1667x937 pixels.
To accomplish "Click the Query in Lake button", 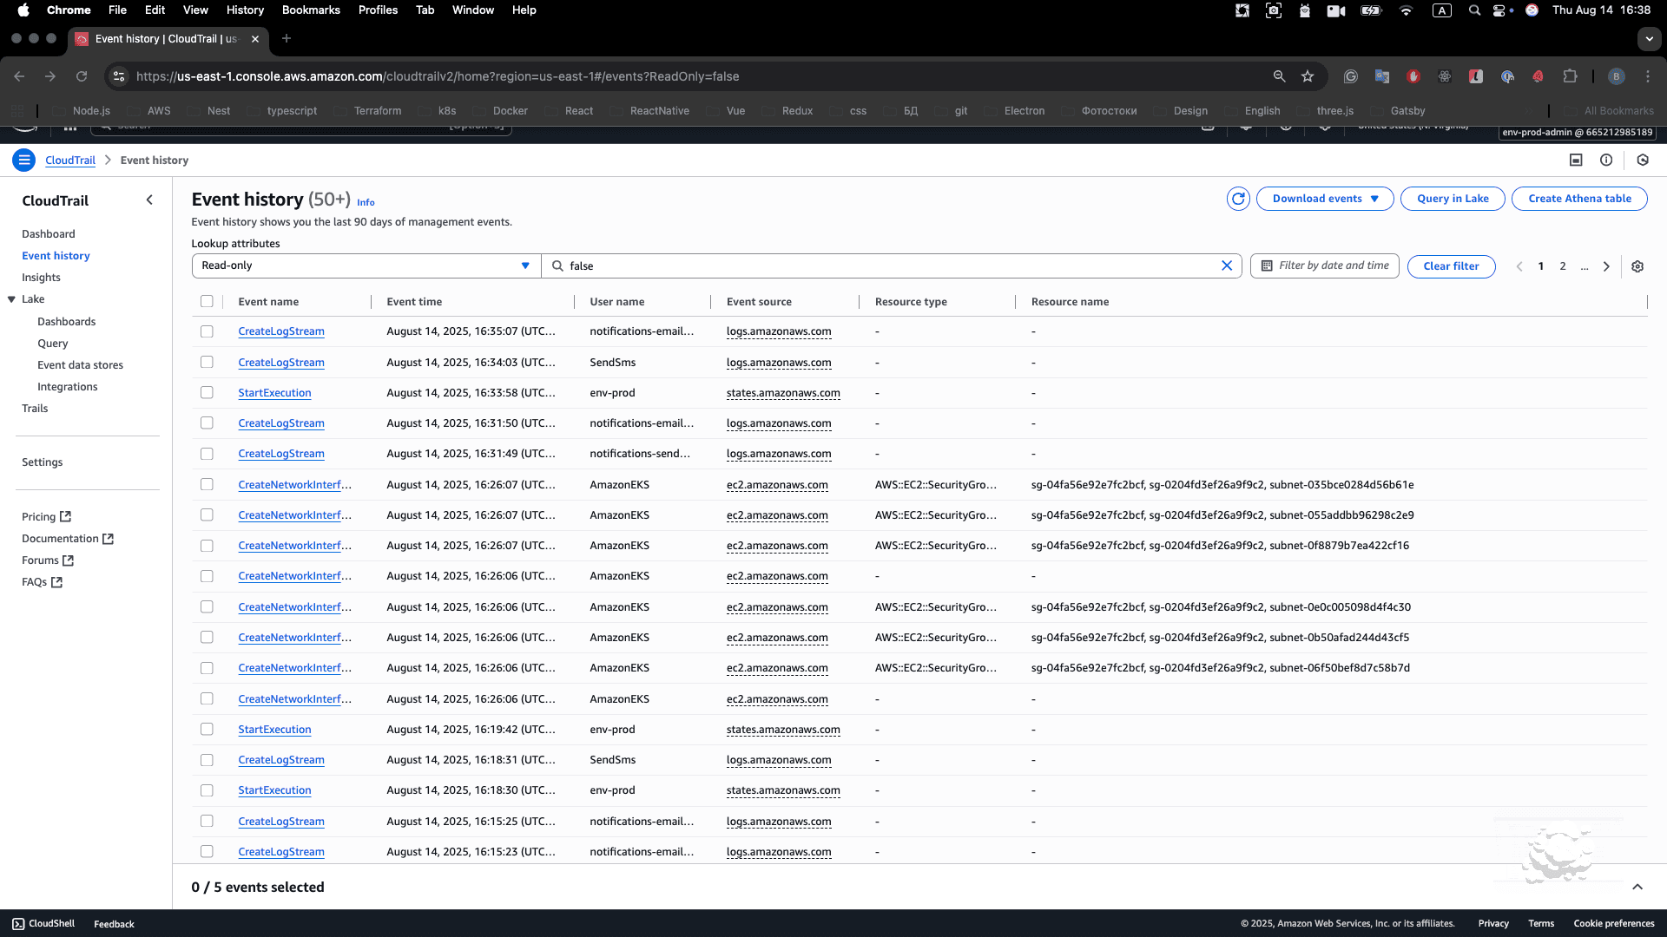I will (1452, 199).
